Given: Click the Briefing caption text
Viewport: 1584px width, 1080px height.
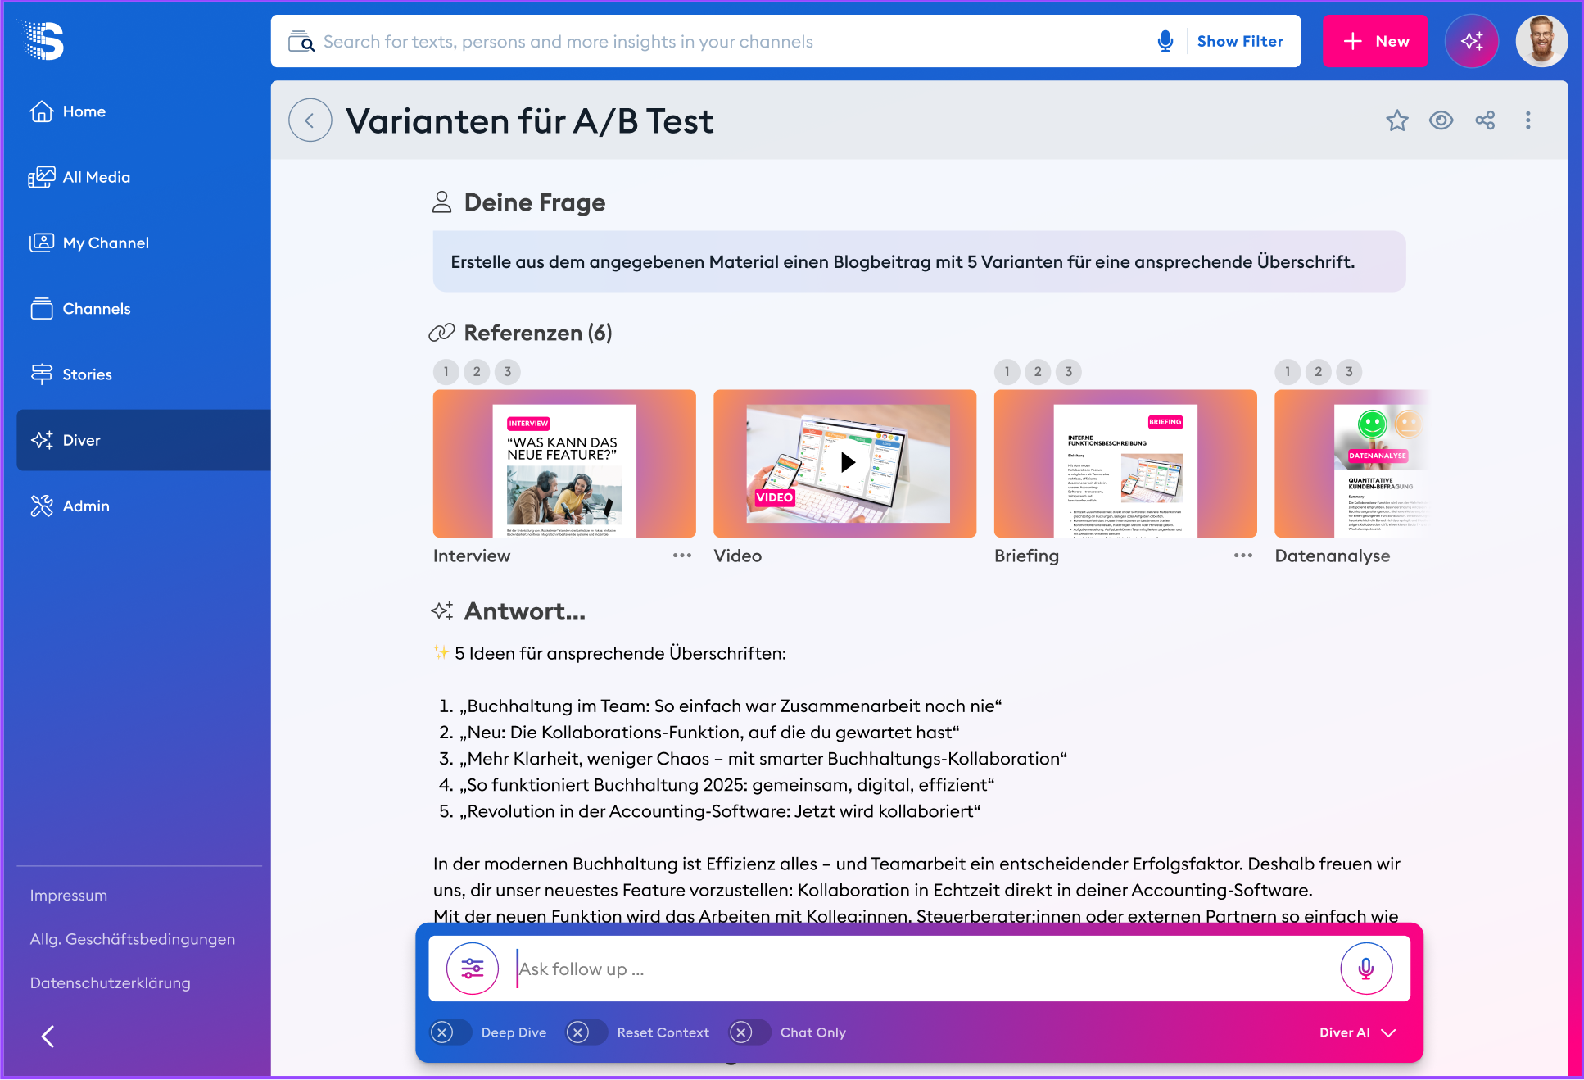Looking at the screenshot, I should [1027, 556].
